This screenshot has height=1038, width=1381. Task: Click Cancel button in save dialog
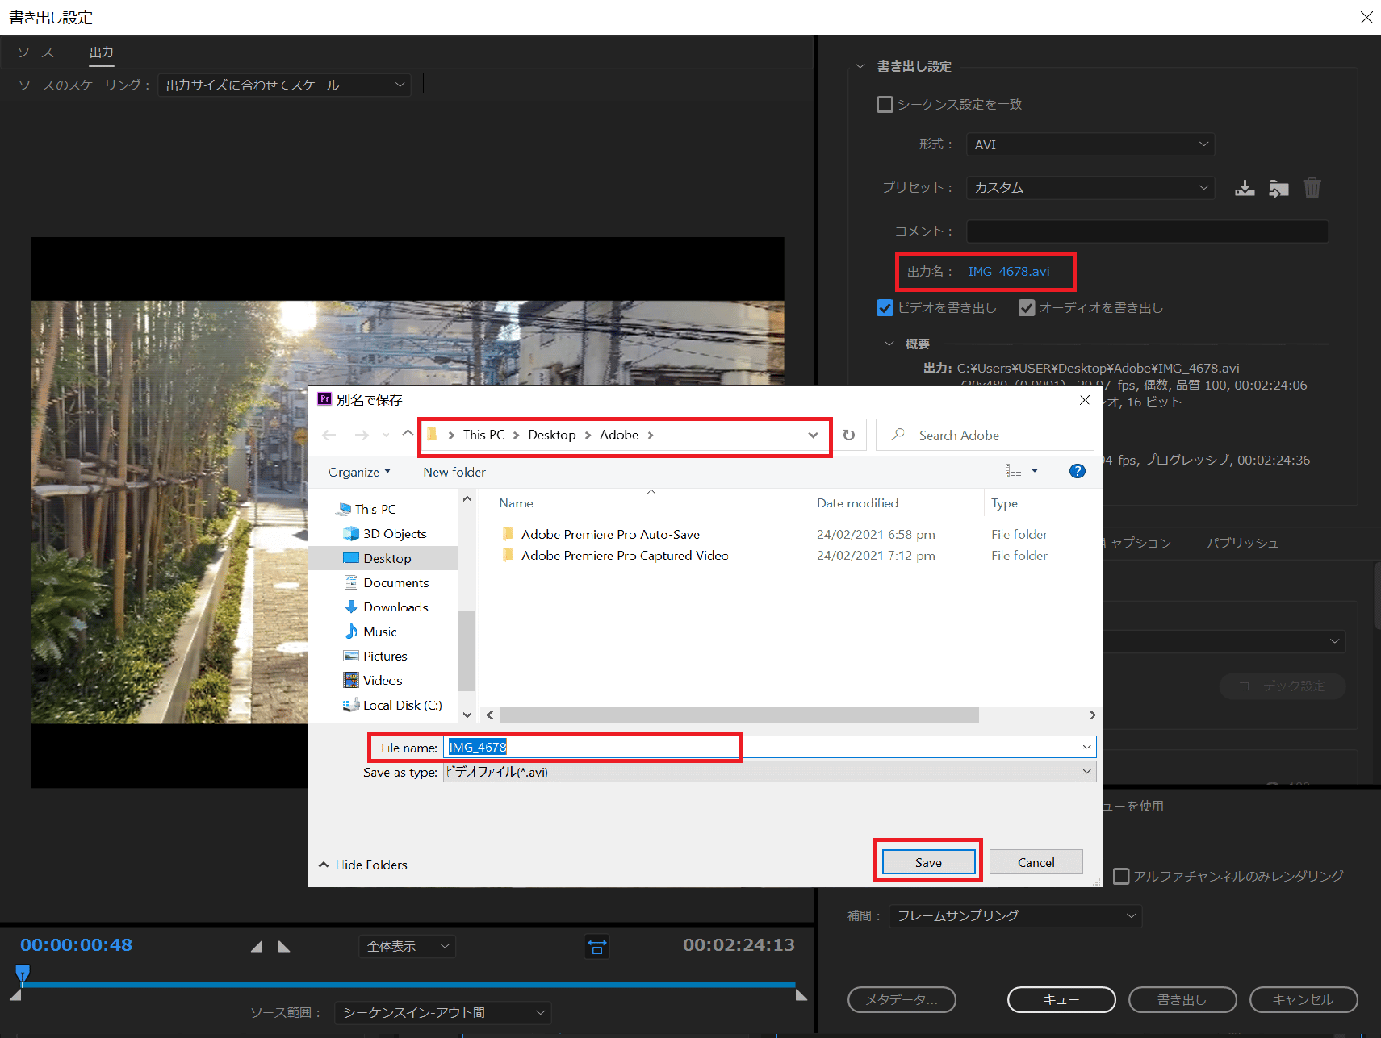coord(1036,862)
